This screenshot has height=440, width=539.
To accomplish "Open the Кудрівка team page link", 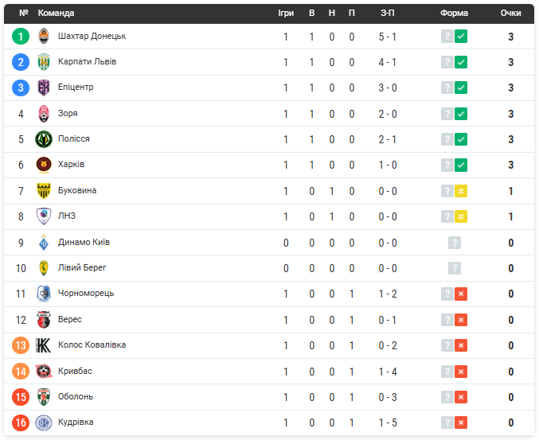I will (x=76, y=422).
